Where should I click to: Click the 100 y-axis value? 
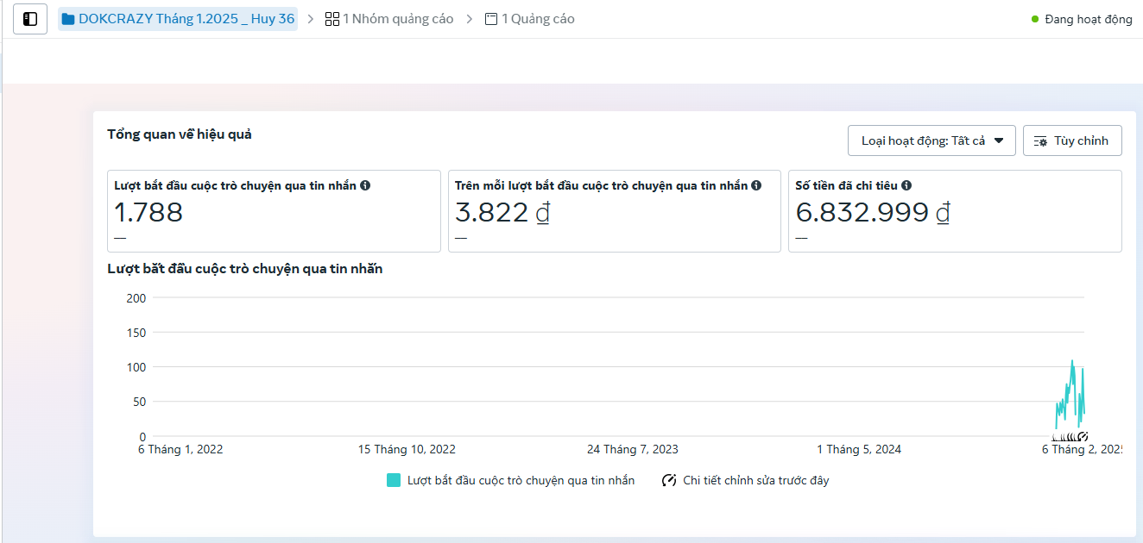tap(136, 367)
